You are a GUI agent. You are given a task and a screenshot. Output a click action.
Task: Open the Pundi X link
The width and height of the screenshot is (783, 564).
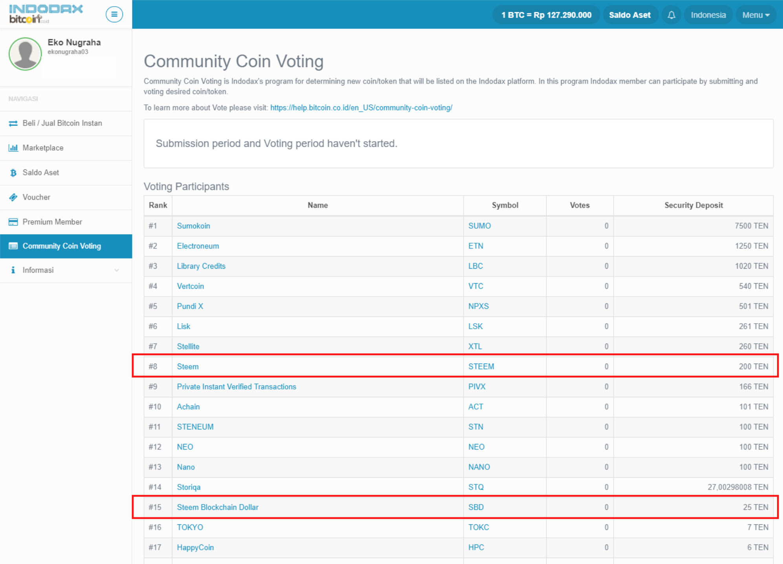190,306
